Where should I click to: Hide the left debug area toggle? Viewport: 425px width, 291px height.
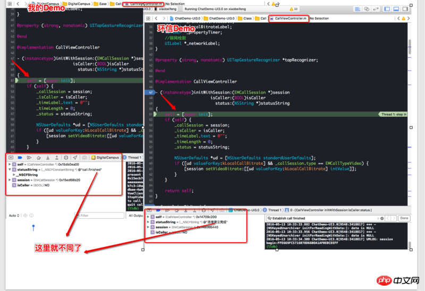11,158
